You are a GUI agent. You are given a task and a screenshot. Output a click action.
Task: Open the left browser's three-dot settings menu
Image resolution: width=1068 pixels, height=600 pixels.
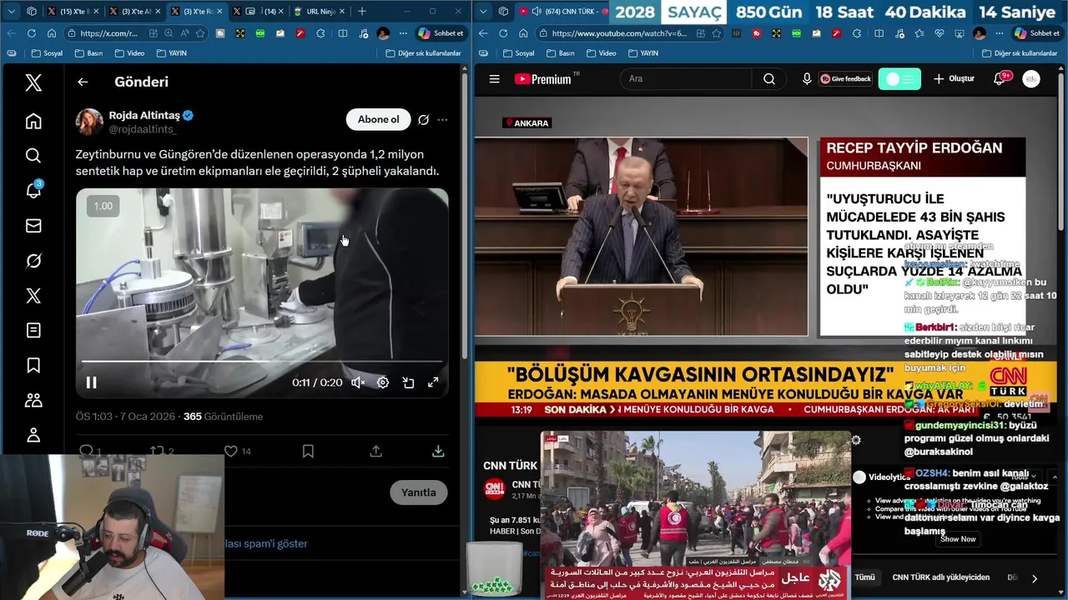coord(403,33)
